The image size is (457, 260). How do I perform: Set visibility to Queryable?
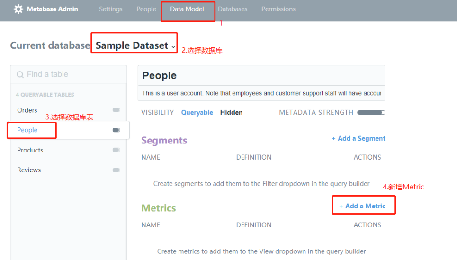[x=197, y=112]
